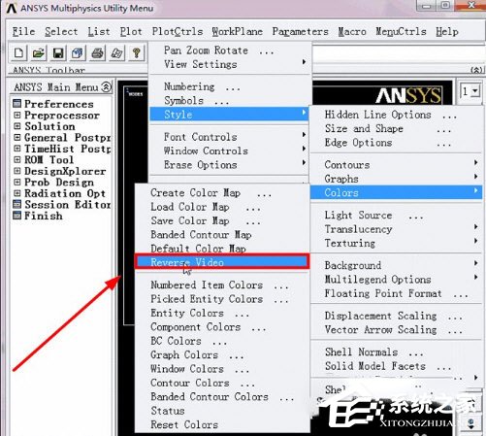Open the View Settings submenu
The width and height of the screenshot is (486, 436).
point(230,64)
